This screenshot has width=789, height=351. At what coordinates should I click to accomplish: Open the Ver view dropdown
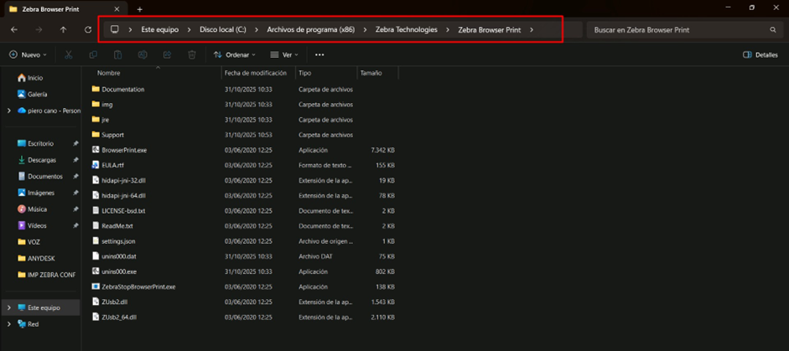click(x=285, y=54)
